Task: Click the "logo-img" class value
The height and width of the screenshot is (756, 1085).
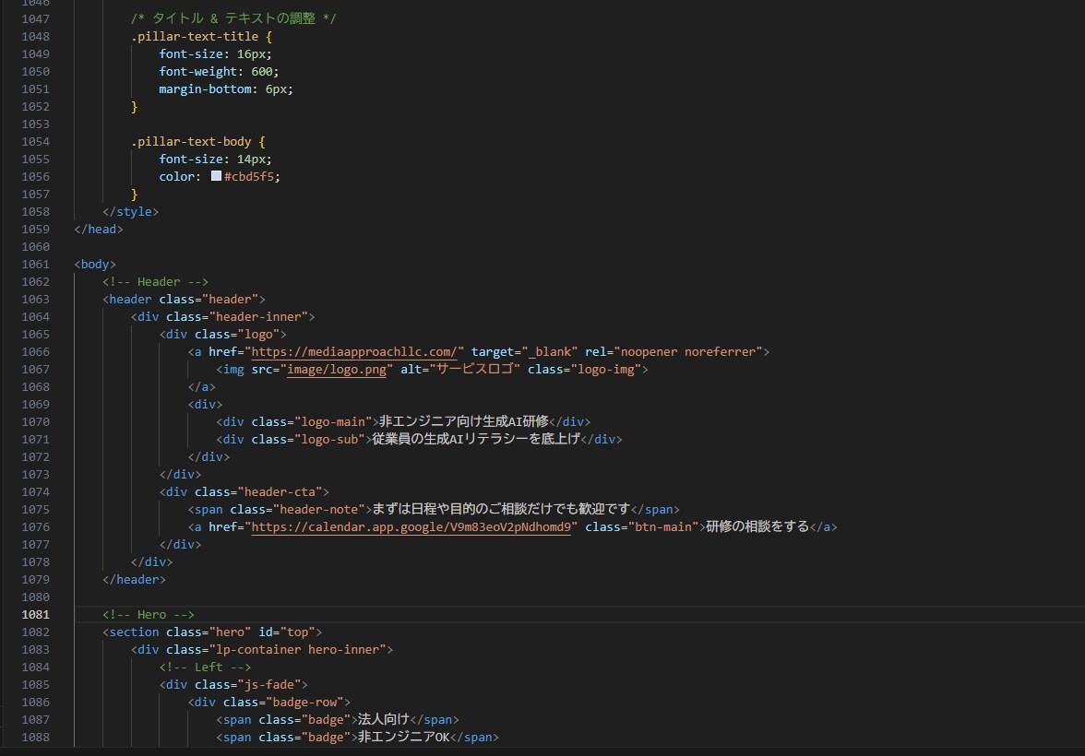Action: point(606,370)
